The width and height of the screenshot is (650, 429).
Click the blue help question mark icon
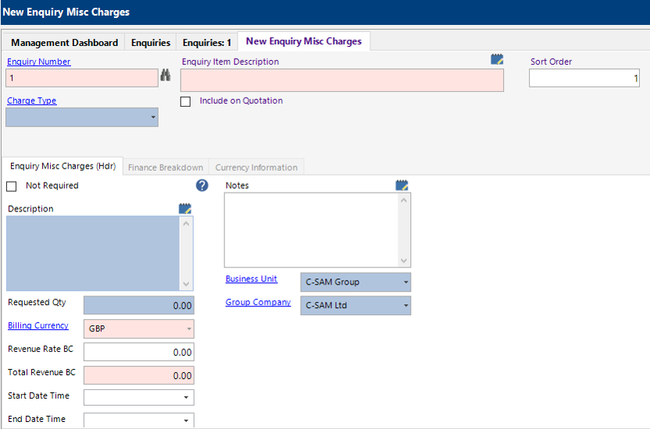click(202, 186)
